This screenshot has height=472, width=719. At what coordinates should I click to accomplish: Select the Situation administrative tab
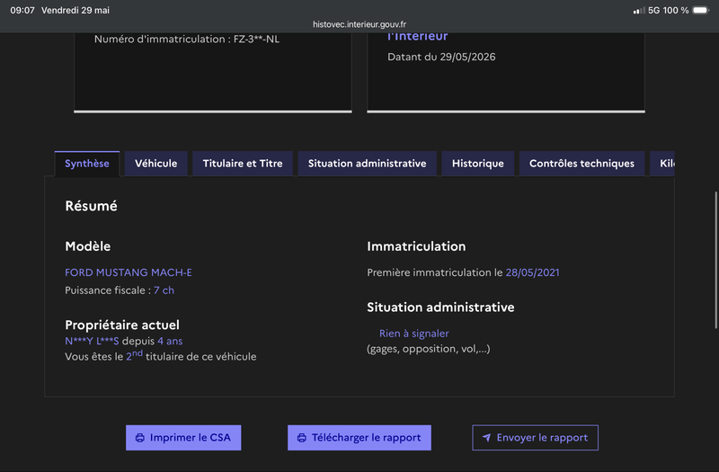coord(367,164)
